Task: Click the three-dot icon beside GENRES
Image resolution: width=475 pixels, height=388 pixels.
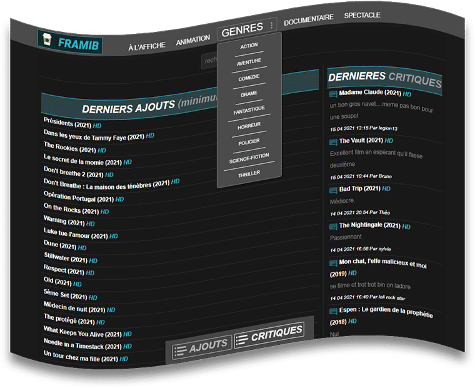Action: pyautogui.click(x=271, y=26)
